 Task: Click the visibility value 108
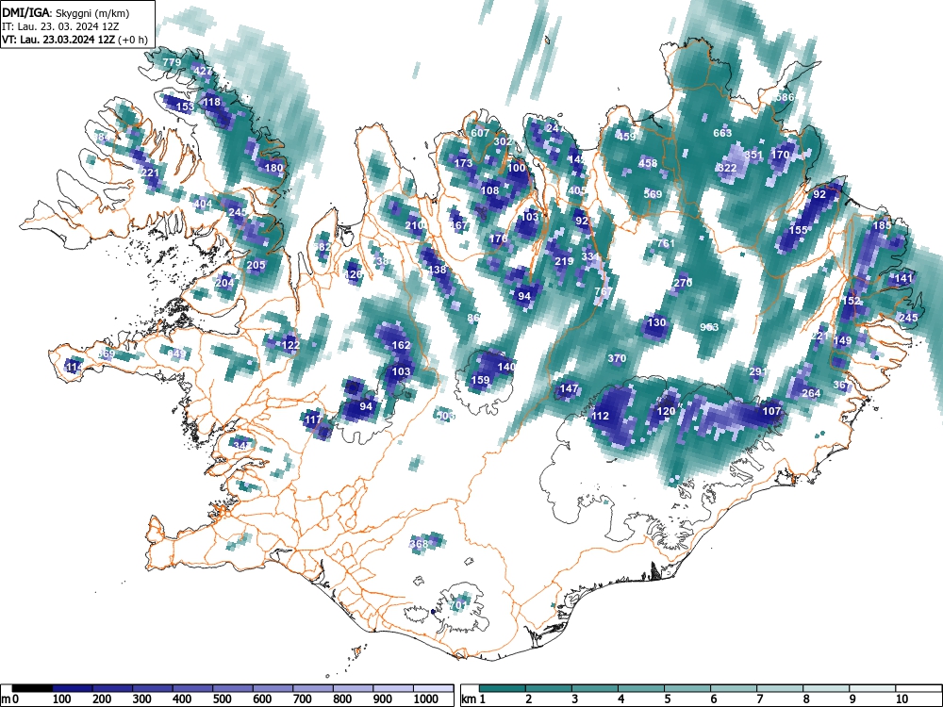coord(489,190)
